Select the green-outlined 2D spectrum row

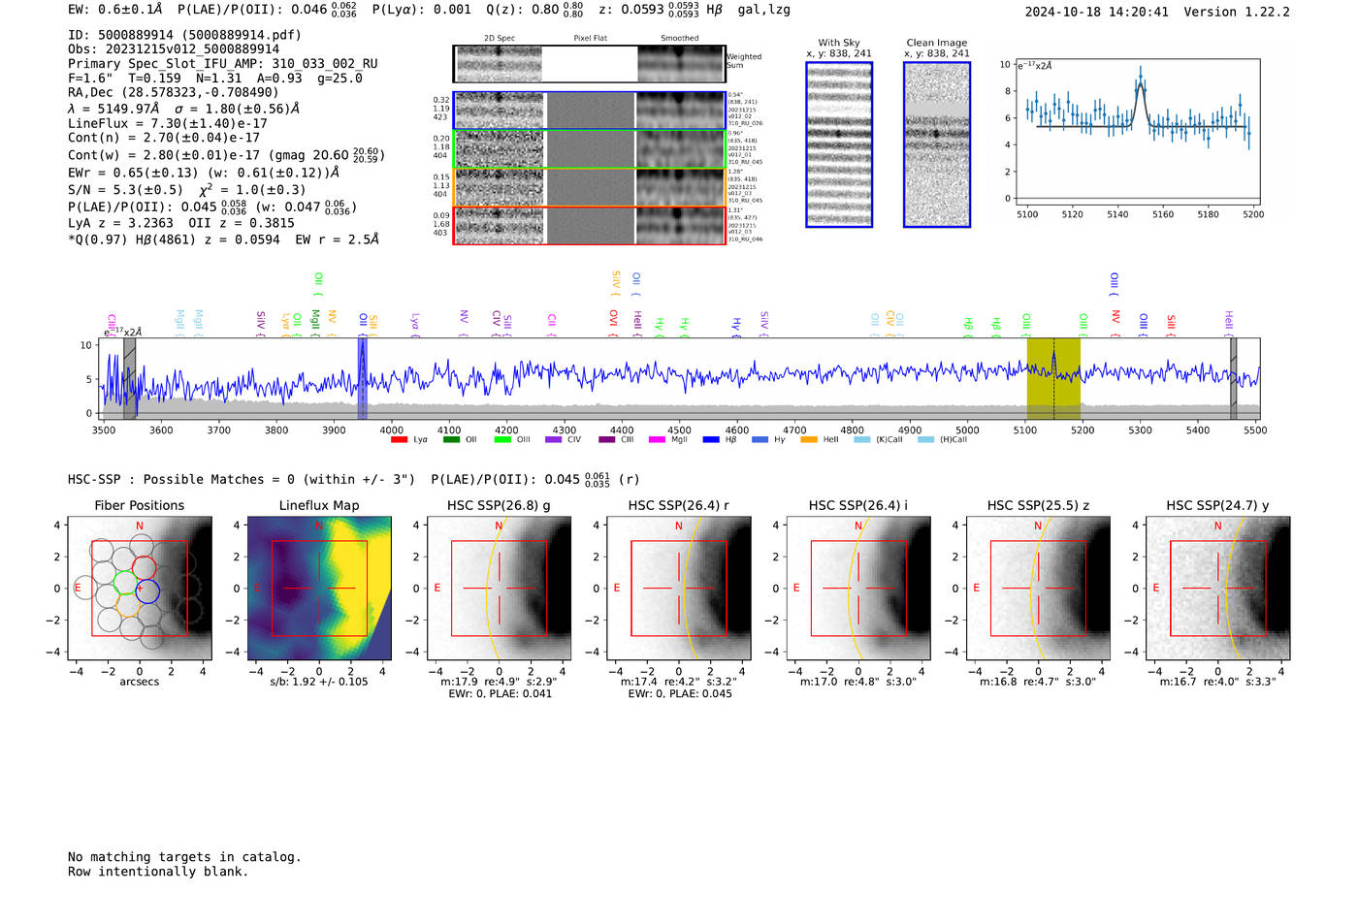pyautogui.click(x=589, y=149)
